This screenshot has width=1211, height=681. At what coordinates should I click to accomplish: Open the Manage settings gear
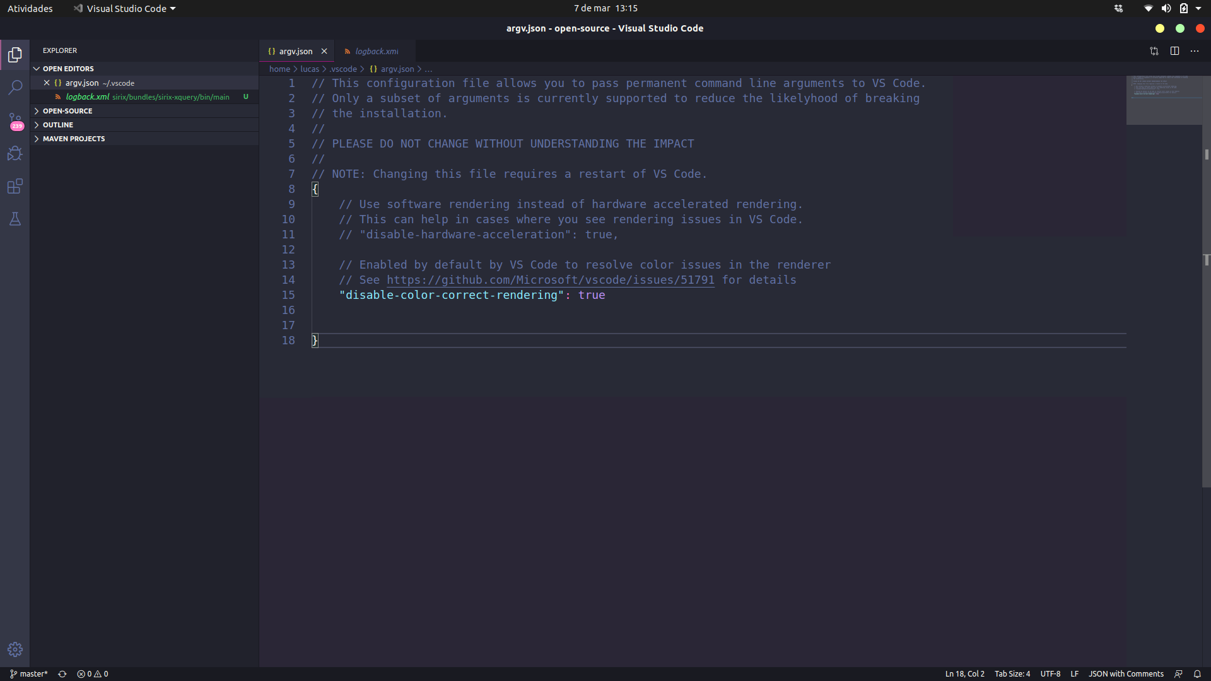15,649
